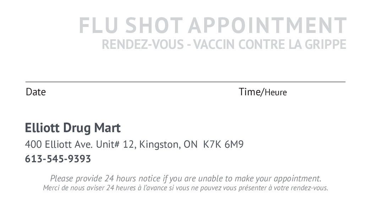Click the French subtitle RENDEZ-VOUS - VACCIN CONTRE LA GRIPPE
Screen dimensions: 371x209
[x=224, y=45]
